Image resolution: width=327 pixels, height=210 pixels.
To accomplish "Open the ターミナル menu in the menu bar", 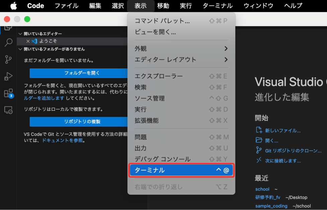I will tap(218, 6).
